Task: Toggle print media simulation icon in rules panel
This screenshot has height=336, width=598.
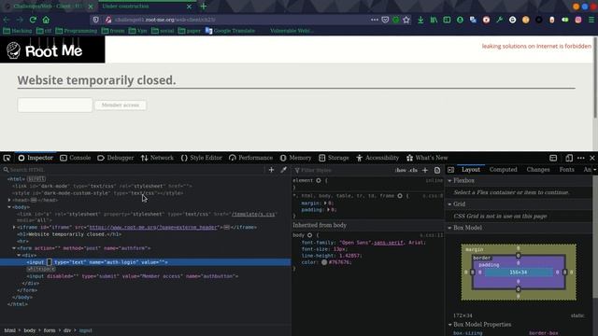Action: 437,170
